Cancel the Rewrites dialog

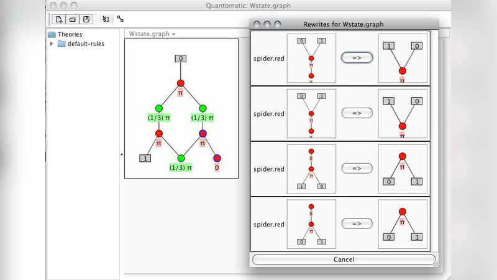344,259
